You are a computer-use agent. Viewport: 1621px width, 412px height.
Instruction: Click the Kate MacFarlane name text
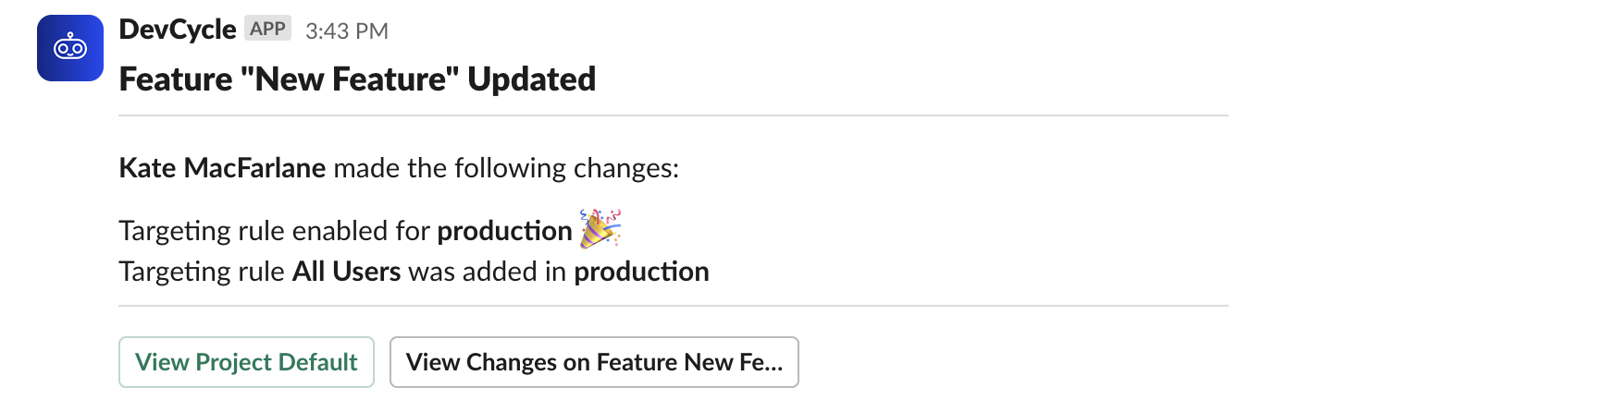(222, 168)
